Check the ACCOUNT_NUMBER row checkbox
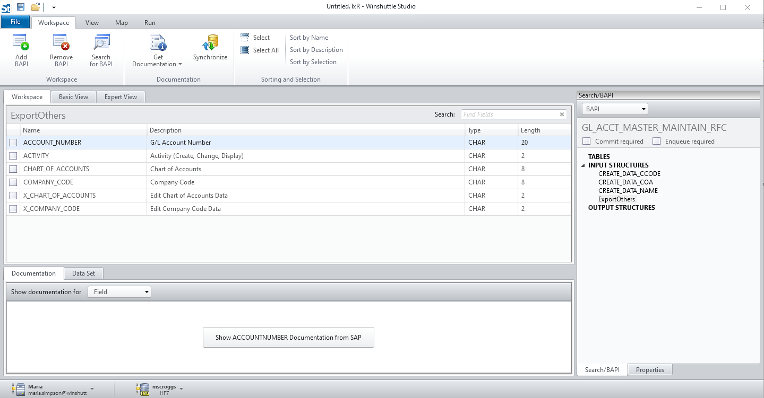 pyautogui.click(x=13, y=143)
